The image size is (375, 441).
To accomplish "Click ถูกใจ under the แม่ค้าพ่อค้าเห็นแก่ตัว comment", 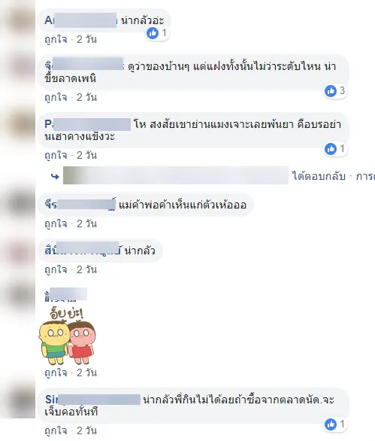I will click(56, 224).
